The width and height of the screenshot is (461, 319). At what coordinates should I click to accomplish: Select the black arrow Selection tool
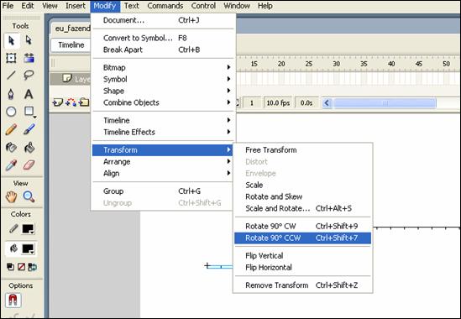tap(12, 40)
